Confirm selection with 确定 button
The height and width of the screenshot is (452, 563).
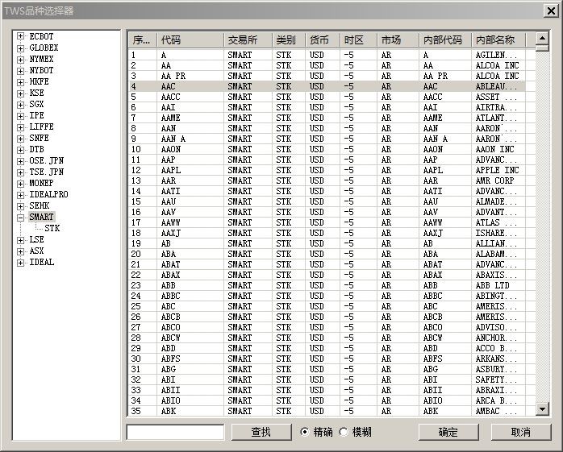(x=448, y=432)
